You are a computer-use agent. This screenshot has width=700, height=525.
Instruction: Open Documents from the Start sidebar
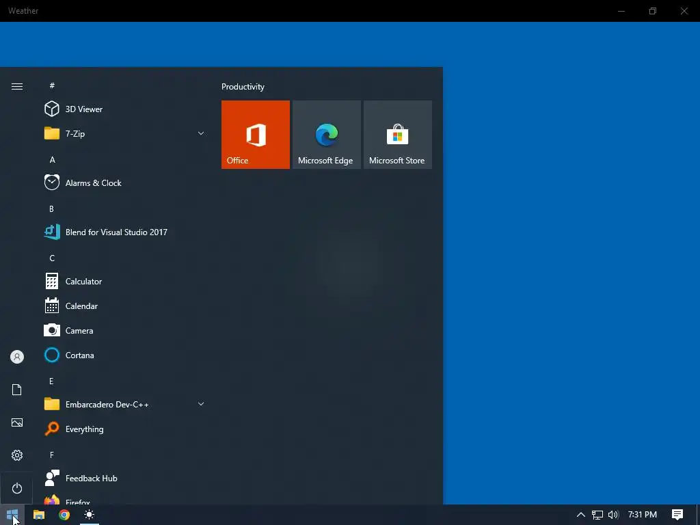click(17, 390)
